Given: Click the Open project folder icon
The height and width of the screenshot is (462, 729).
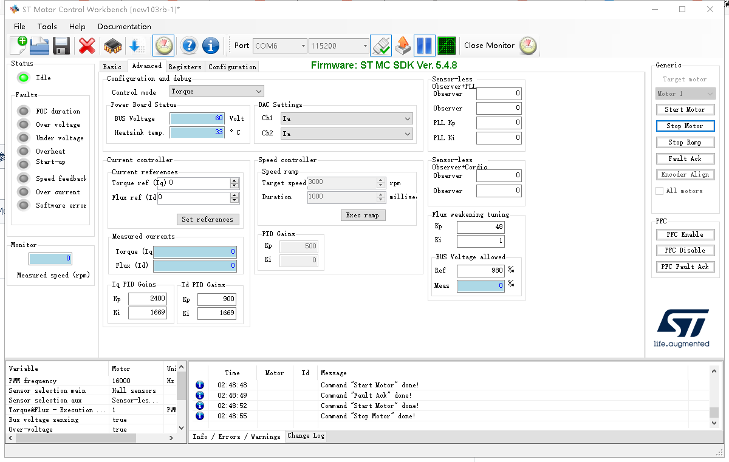Looking at the screenshot, I should [39, 46].
